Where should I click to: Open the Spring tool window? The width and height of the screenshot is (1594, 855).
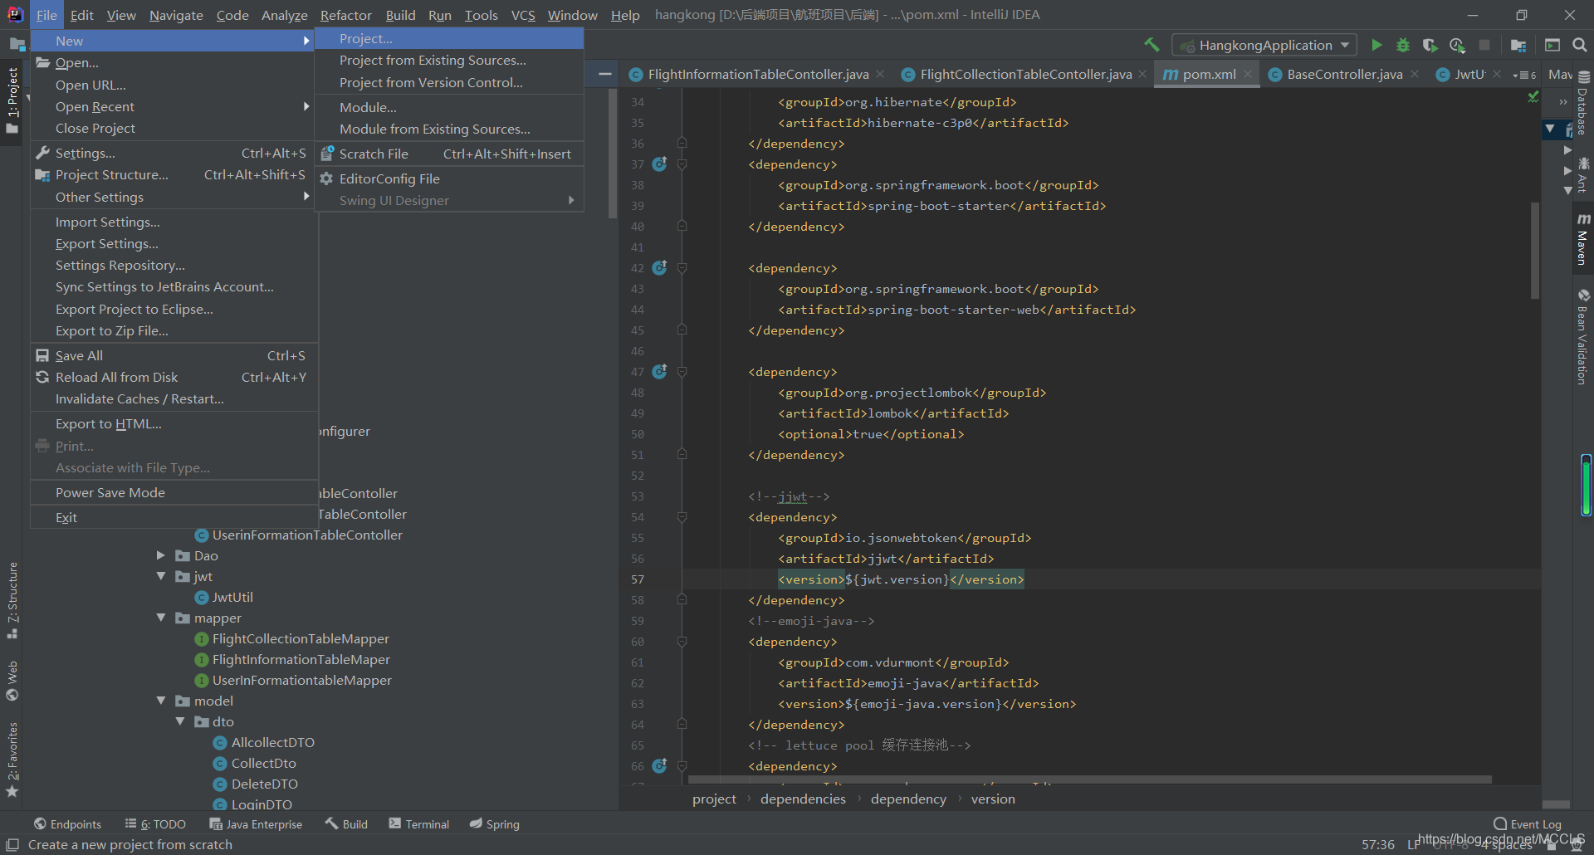495,824
